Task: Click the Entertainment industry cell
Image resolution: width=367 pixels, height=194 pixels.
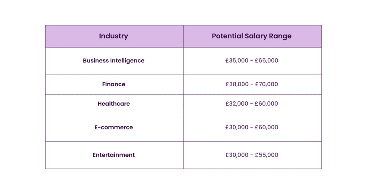Action: 114,155
